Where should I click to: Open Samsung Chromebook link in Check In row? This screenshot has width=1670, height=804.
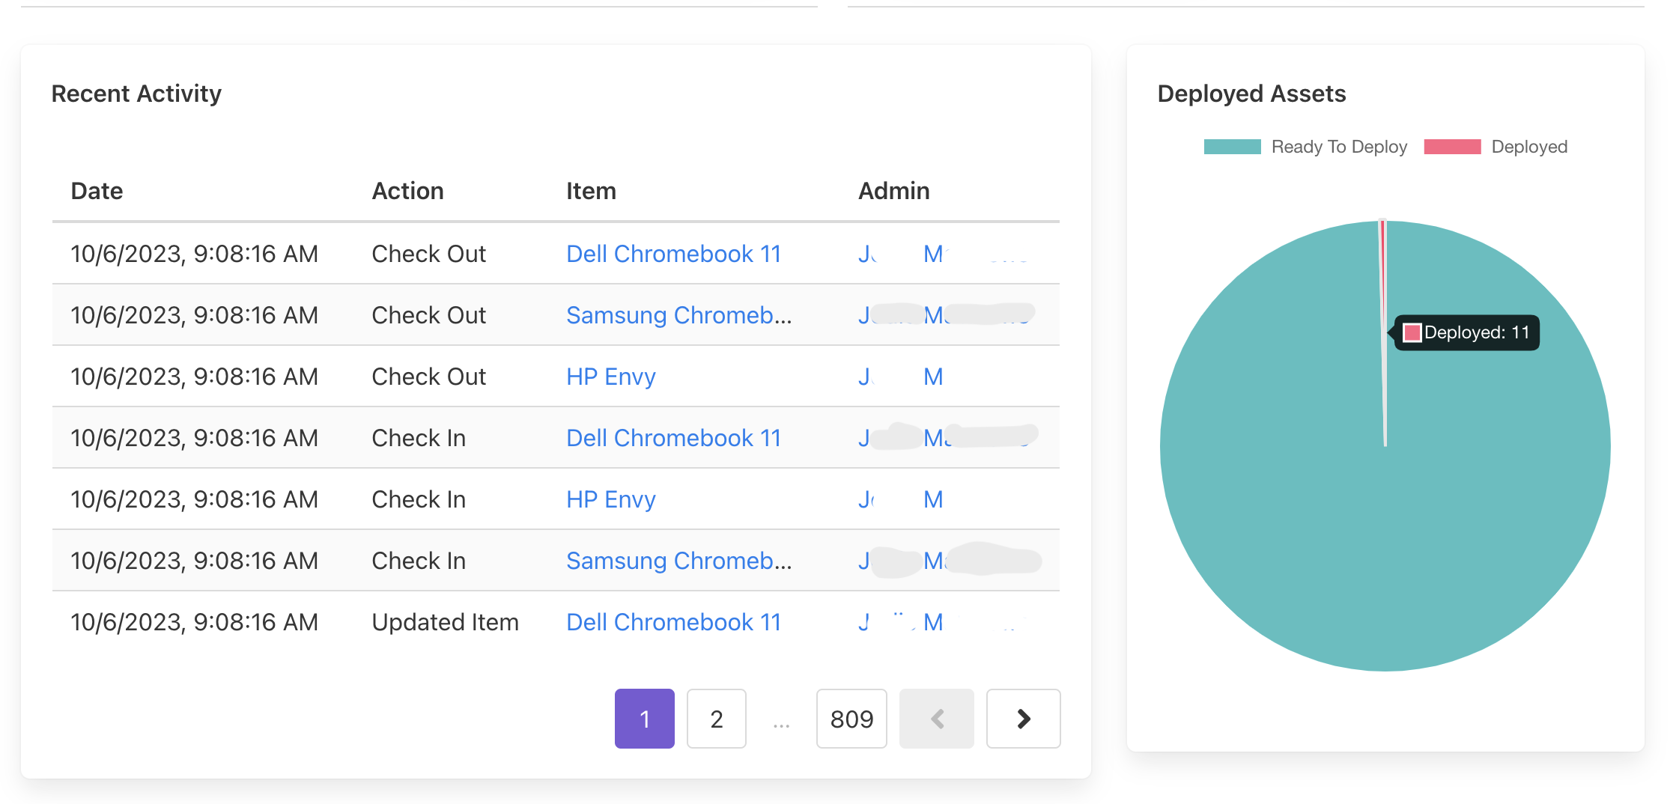(x=678, y=561)
